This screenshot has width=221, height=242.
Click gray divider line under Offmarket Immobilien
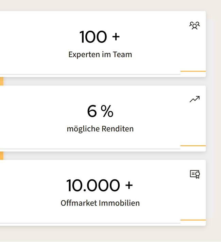[90, 223]
